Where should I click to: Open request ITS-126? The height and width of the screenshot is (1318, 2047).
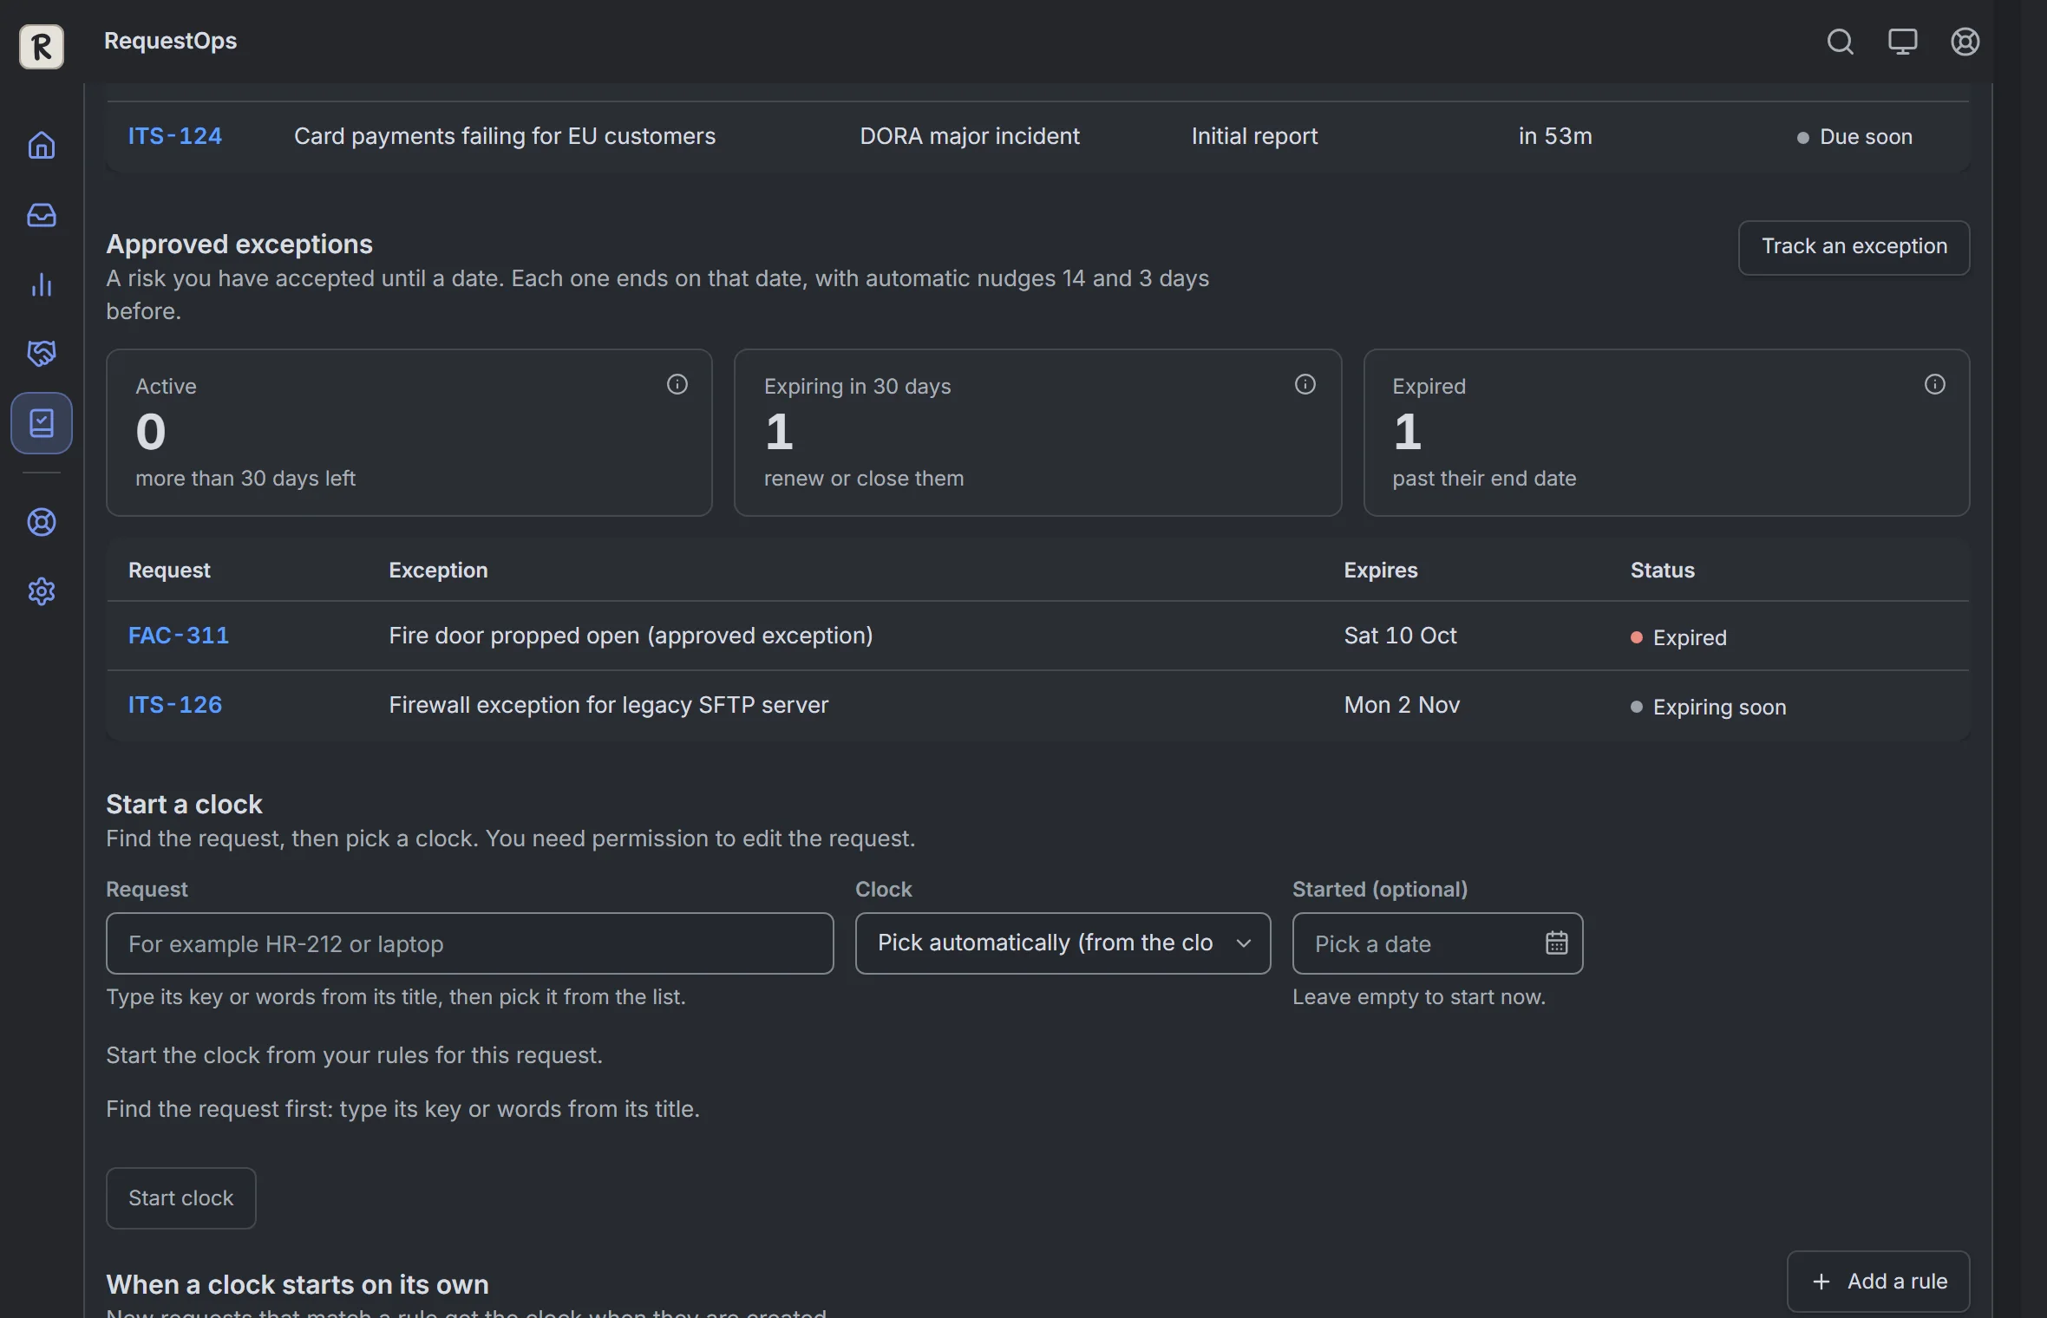point(174,705)
